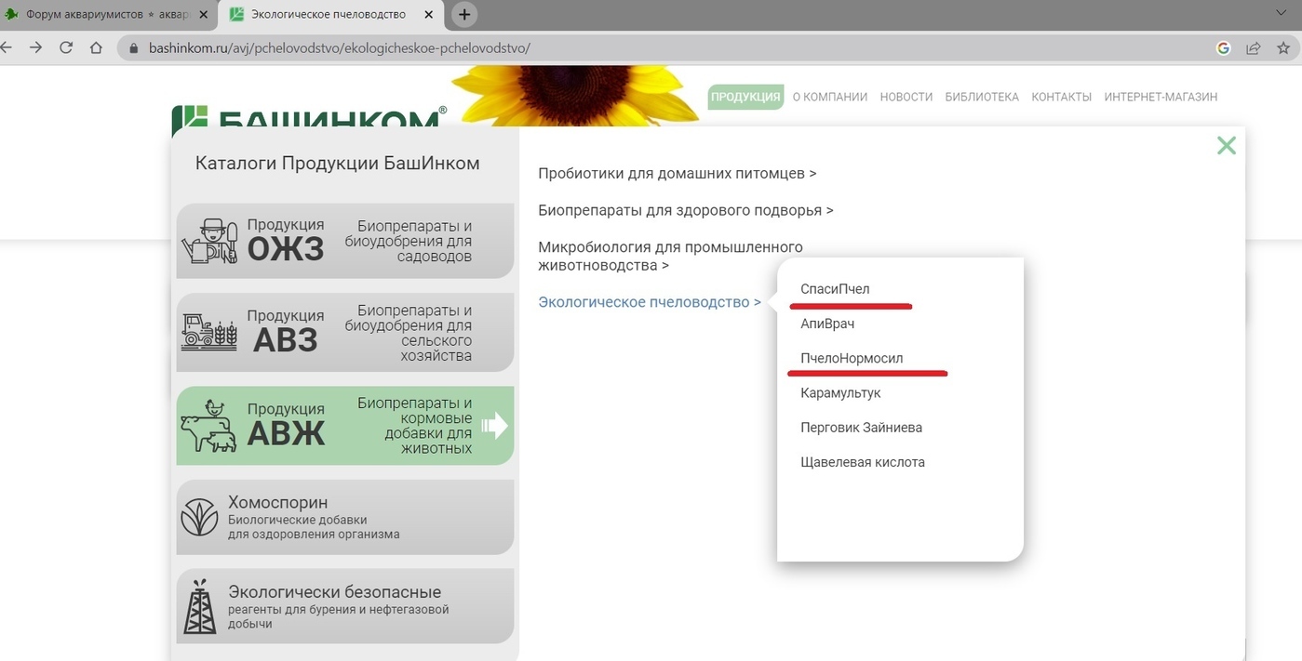Viewport: 1302px width, 661px height.
Task: Go back to the previous browser page
Action: (x=7, y=47)
